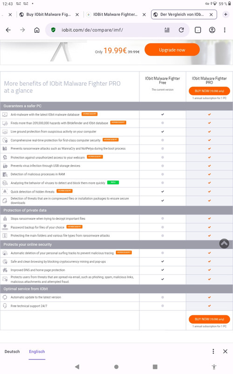This screenshot has height=374, width=233.
Task: Open the account profile icon
Action: pos(212,30)
